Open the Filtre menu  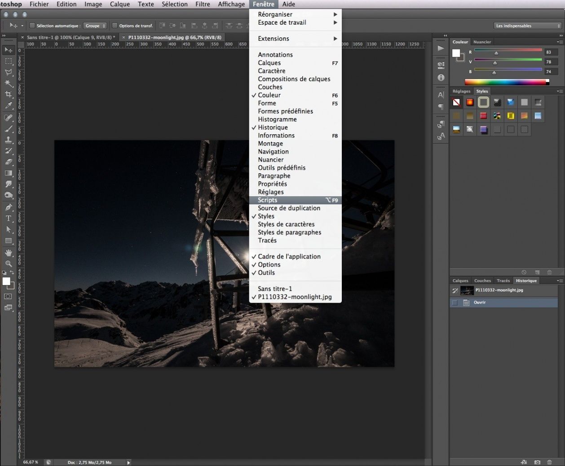click(203, 4)
